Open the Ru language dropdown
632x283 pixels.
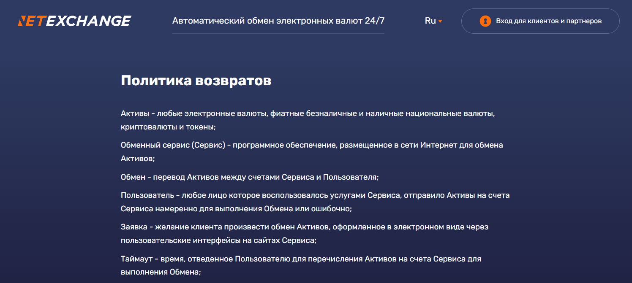pyautogui.click(x=433, y=21)
